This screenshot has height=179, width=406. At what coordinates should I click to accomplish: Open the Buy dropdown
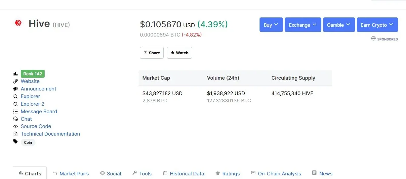pos(271,25)
